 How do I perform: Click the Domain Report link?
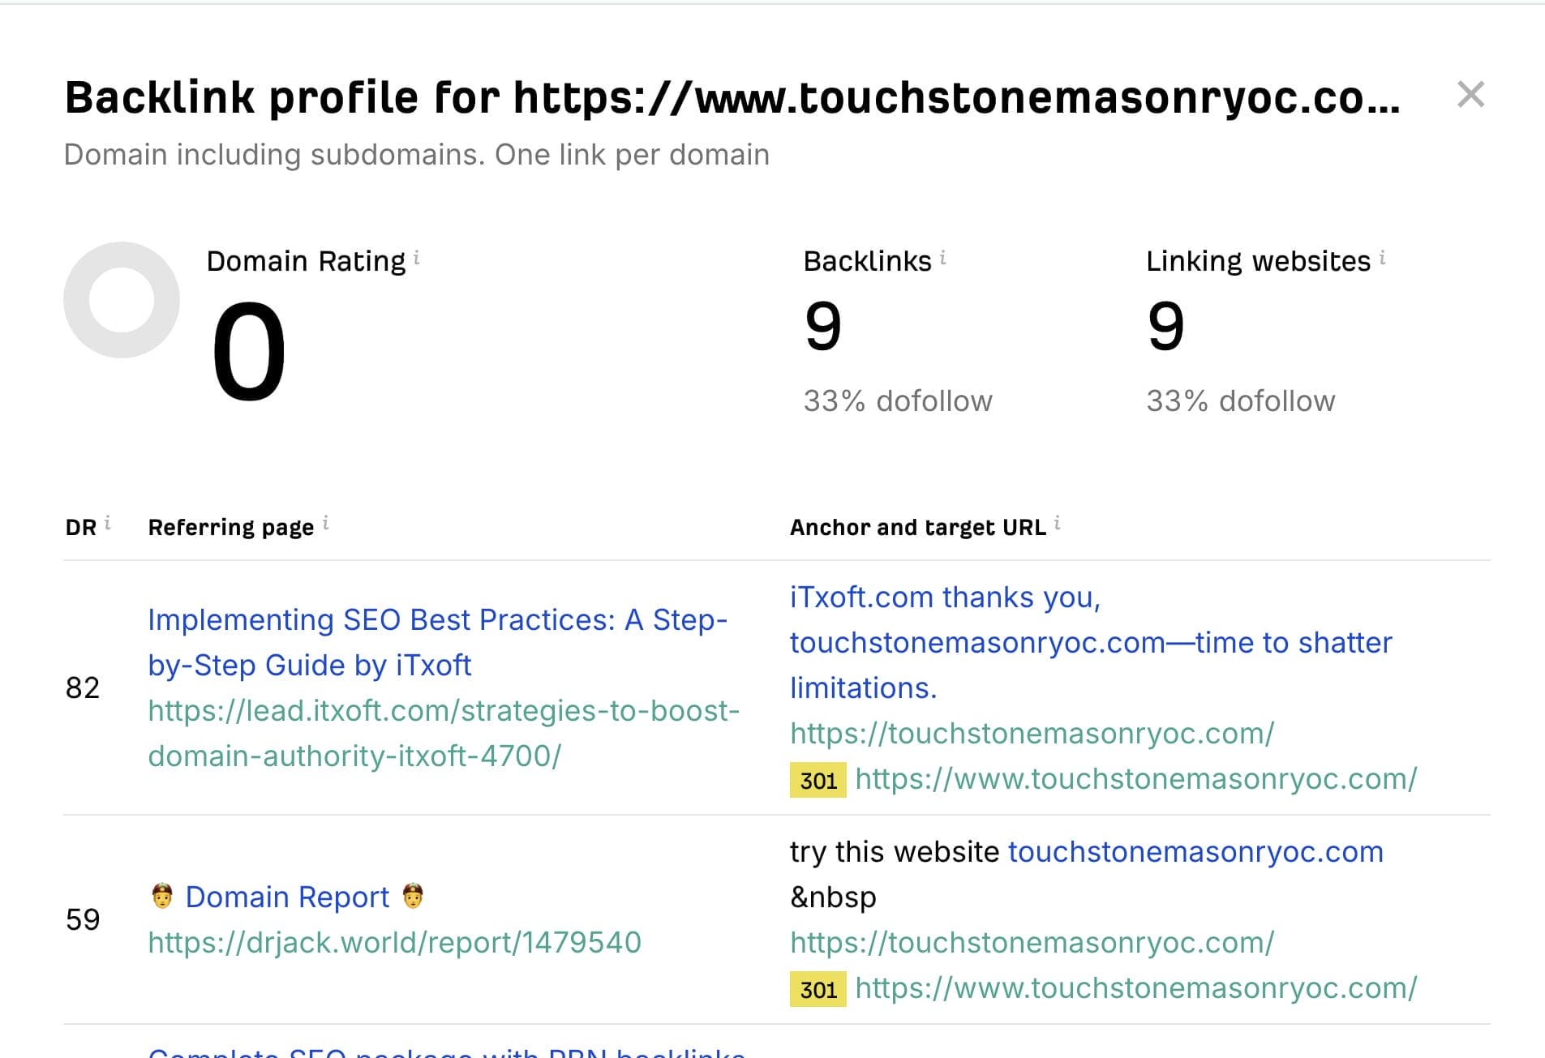286,897
